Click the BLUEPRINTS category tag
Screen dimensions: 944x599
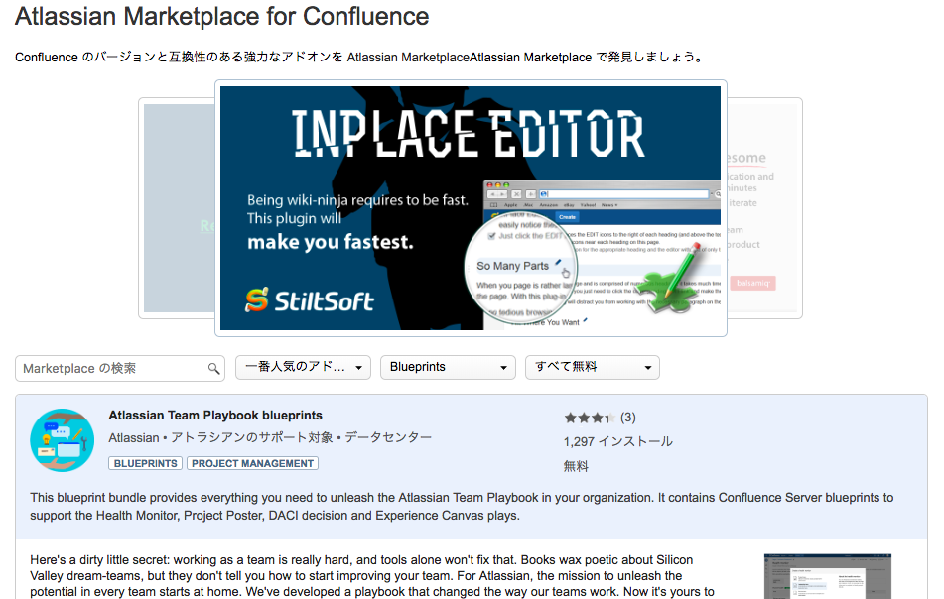tap(145, 464)
